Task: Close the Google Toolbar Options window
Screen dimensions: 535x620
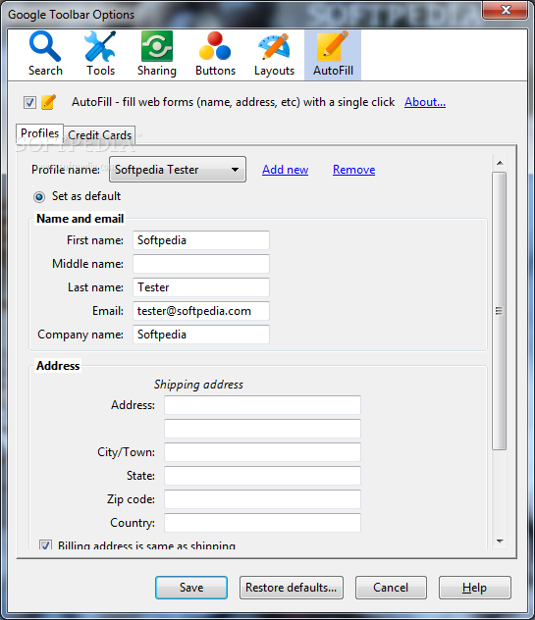Action: pyautogui.click(x=506, y=10)
